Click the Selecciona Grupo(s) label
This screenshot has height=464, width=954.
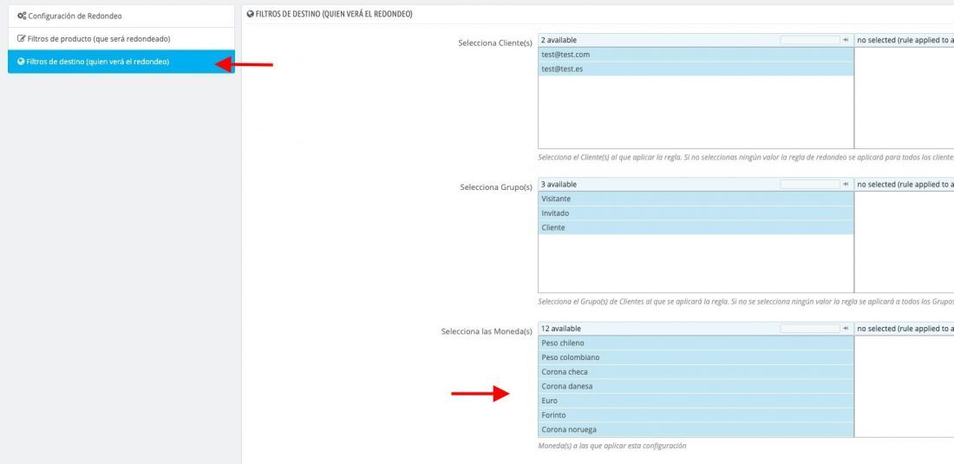click(x=496, y=187)
